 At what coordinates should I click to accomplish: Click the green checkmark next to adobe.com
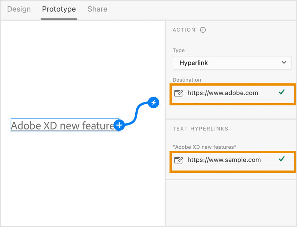281,93
